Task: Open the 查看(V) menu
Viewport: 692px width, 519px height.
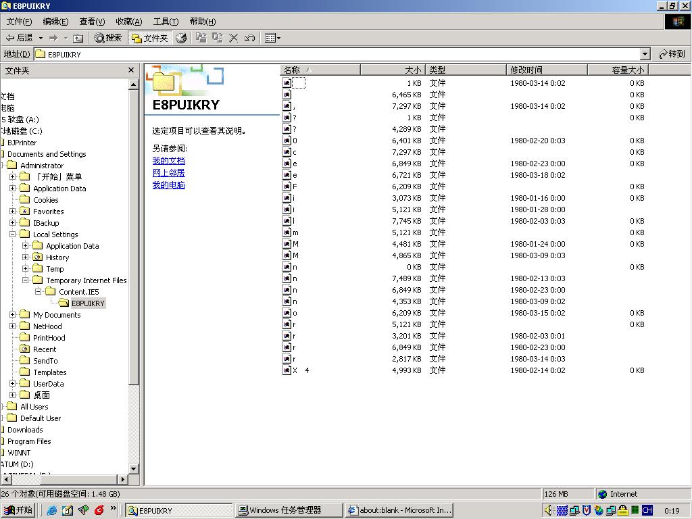Action: (92, 22)
